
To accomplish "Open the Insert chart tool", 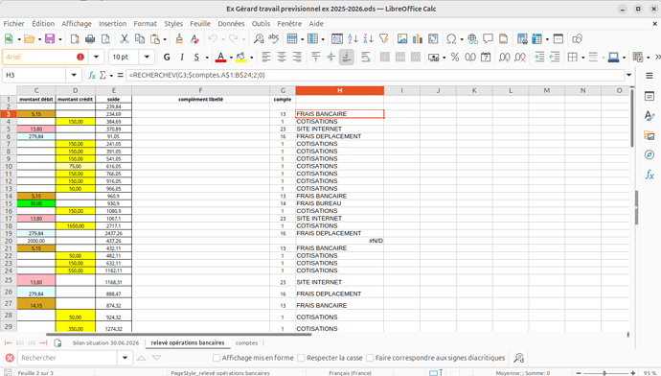I will point(418,38).
